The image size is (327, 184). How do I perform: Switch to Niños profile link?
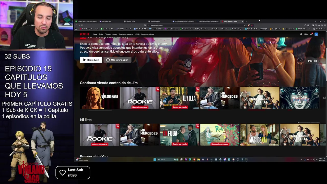[306, 34]
